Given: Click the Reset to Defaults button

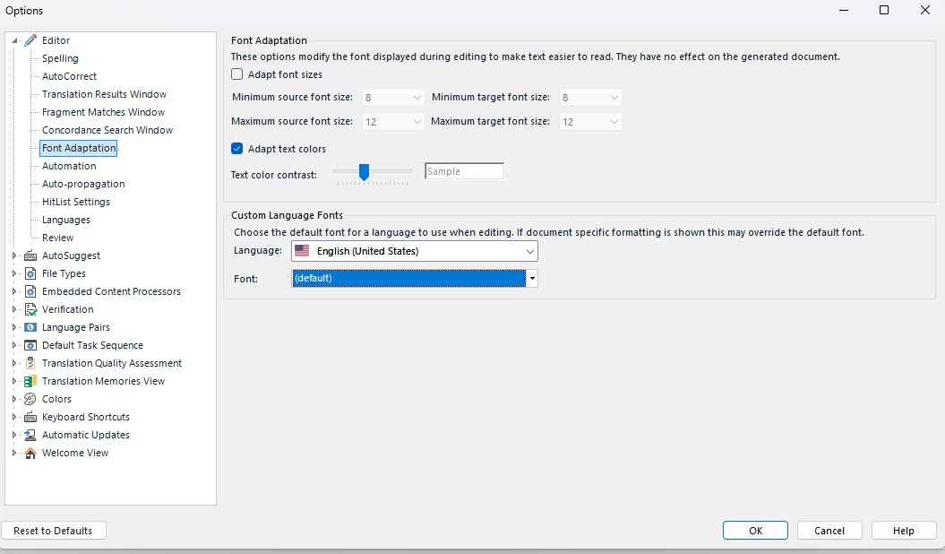Looking at the screenshot, I should pos(53,530).
